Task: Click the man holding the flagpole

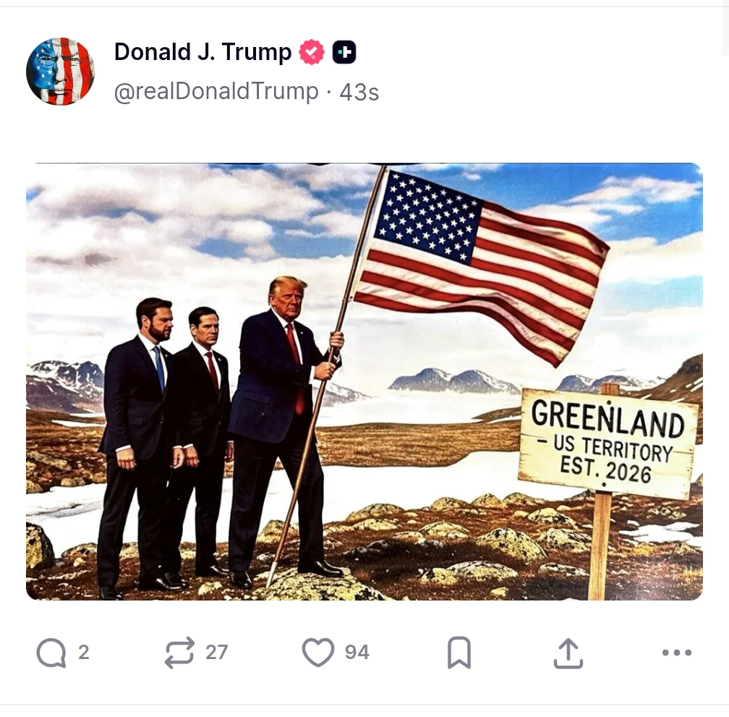Action: tap(284, 428)
